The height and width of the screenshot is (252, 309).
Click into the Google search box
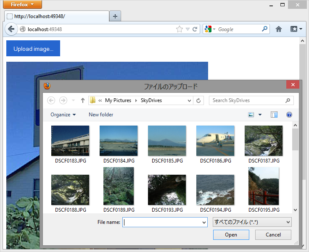238,29
